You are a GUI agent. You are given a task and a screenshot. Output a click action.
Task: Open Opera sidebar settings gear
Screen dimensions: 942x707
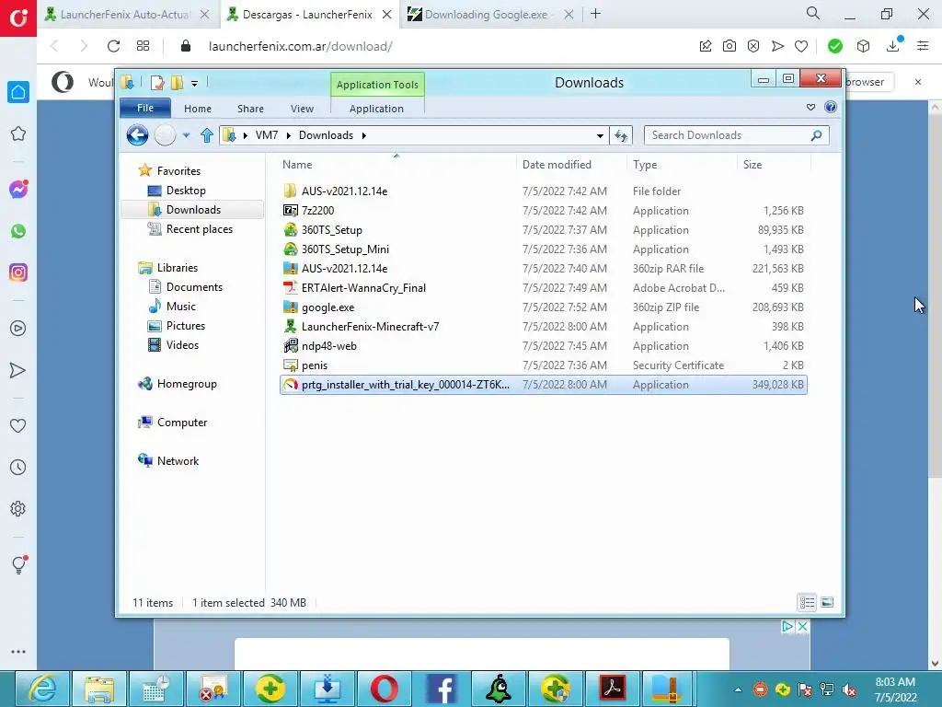click(x=18, y=508)
